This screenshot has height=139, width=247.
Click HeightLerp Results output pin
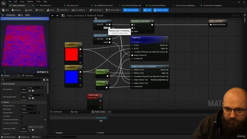click(166, 45)
